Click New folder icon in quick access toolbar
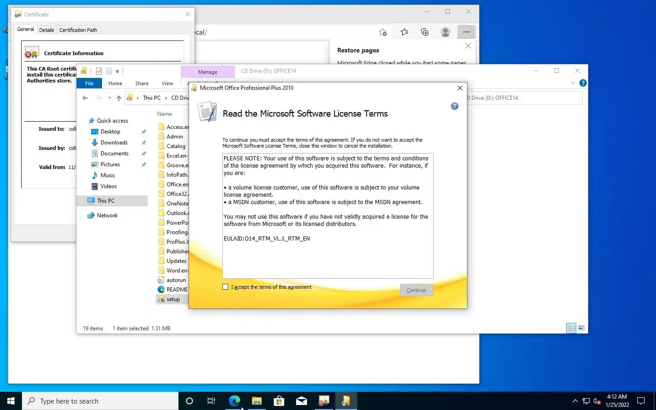Viewport: 656px width, 410px height. (x=109, y=71)
